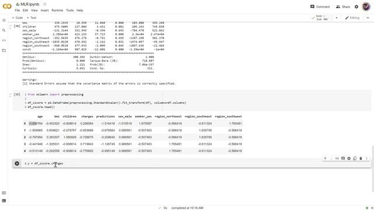
Task: Click the children column header
Action: [70, 117]
